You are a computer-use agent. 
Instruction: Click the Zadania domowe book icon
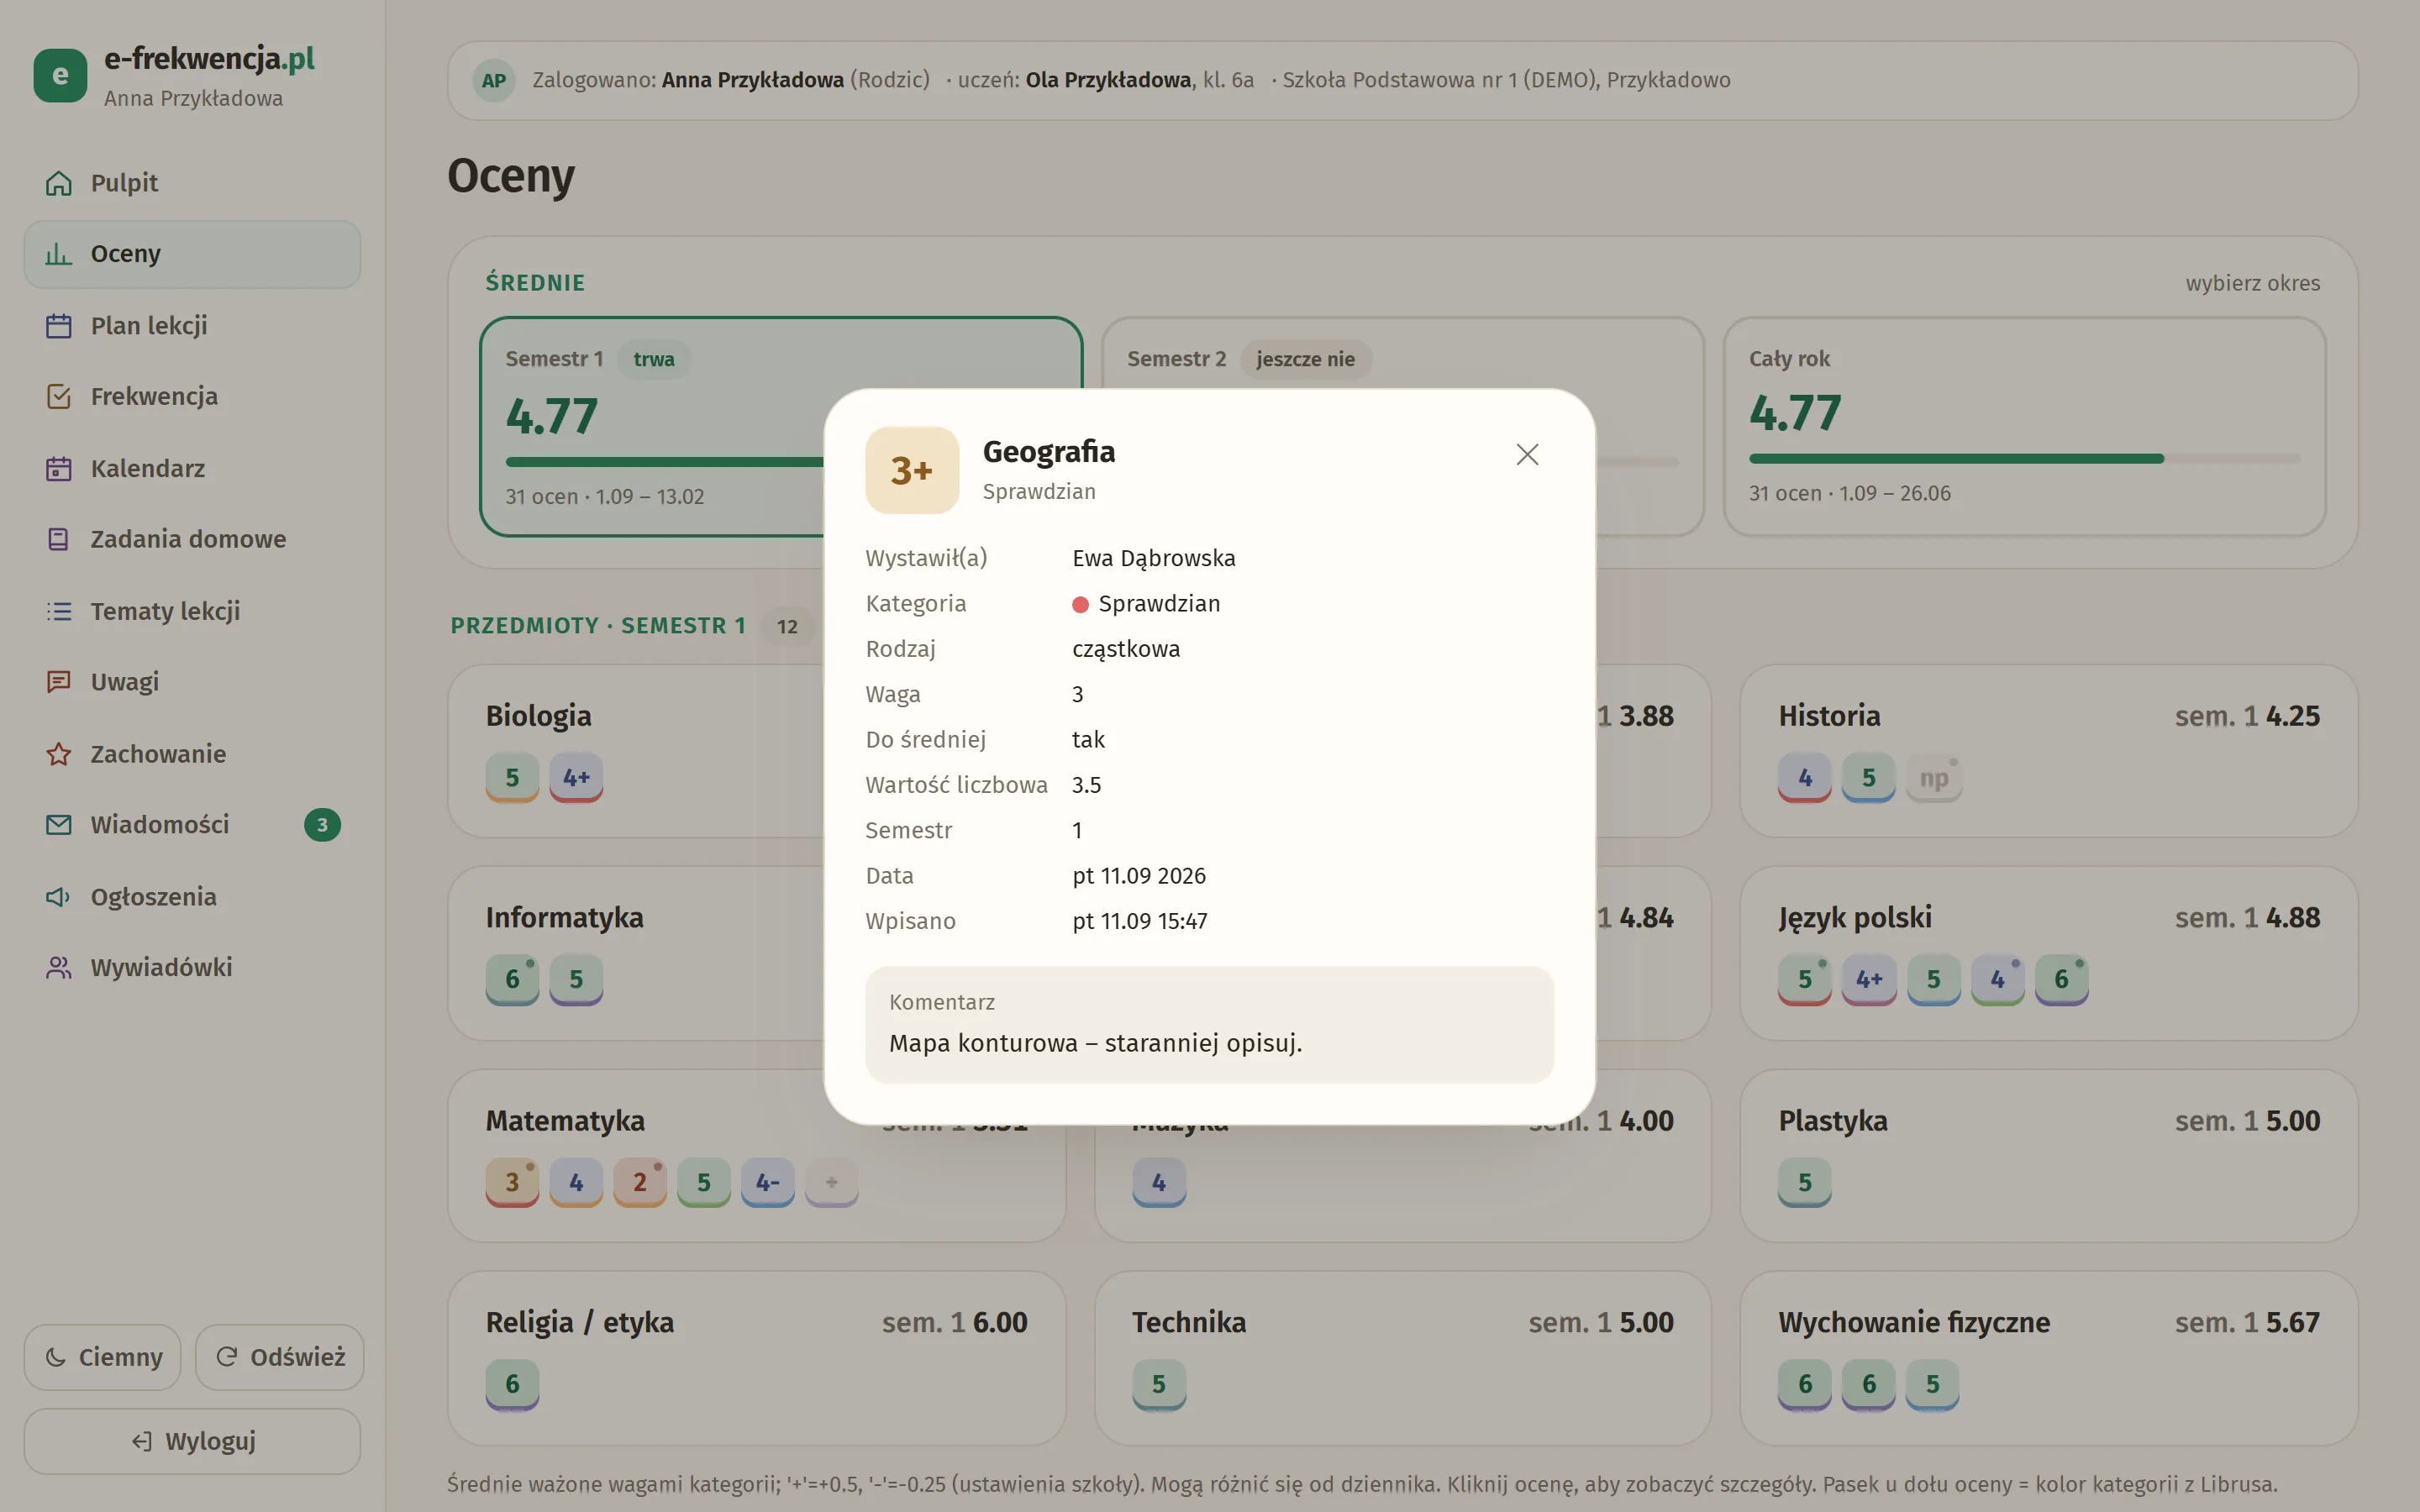59,539
